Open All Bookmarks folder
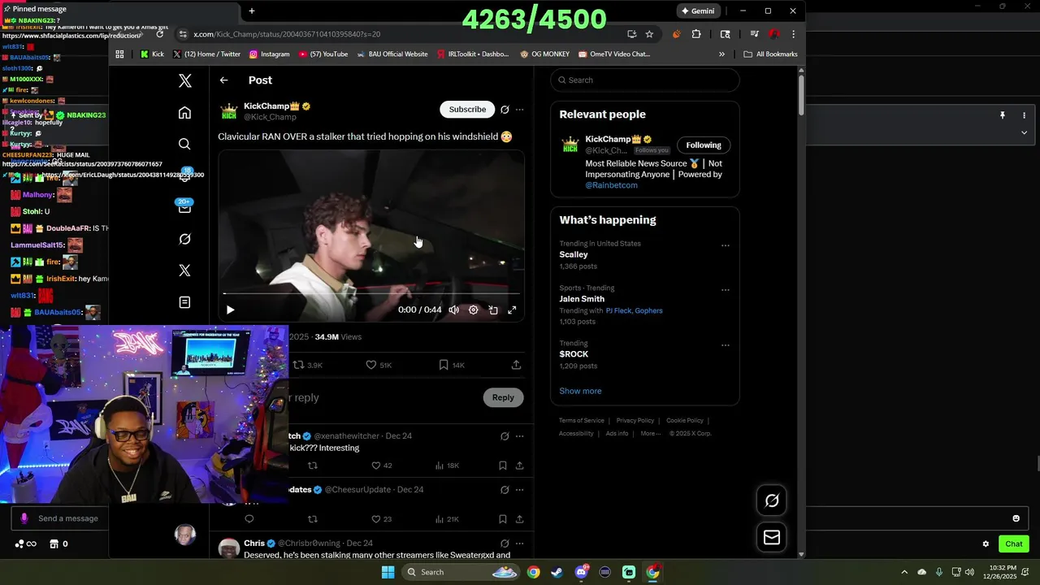 (x=770, y=54)
